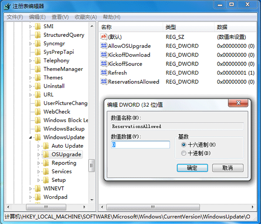Select the Wordpad tree item

[x=55, y=197]
